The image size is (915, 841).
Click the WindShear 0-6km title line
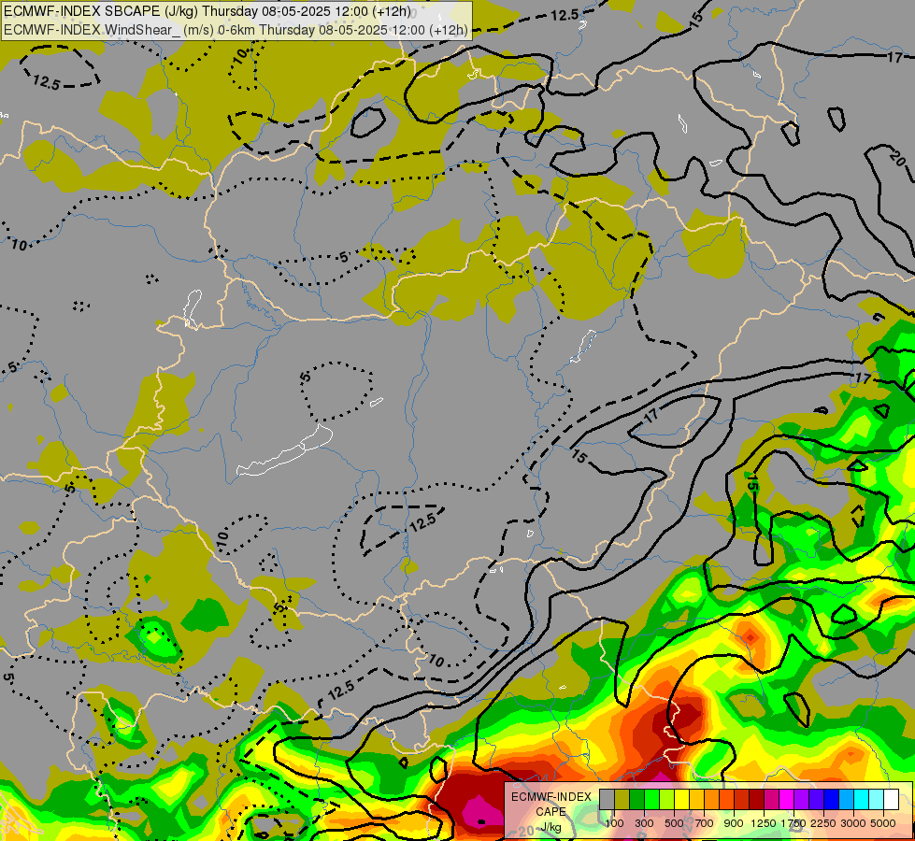point(236,29)
